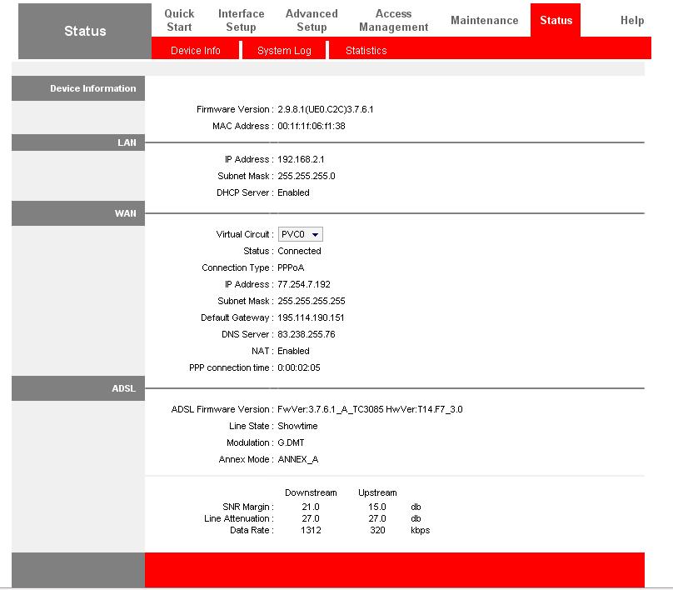This screenshot has height=590, width=673.
Task: Navigate to Quick Start
Action: [x=180, y=18]
